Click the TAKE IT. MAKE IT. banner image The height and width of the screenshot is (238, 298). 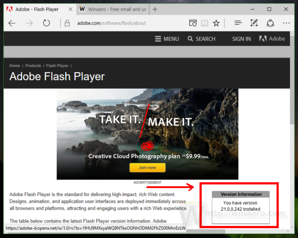tap(148, 134)
